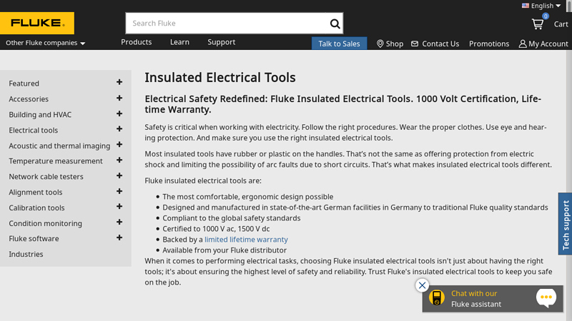This screenshot has height=321, width=572.
Task: Expand the Alignment tools category
Action: click(x=119, y=191)
